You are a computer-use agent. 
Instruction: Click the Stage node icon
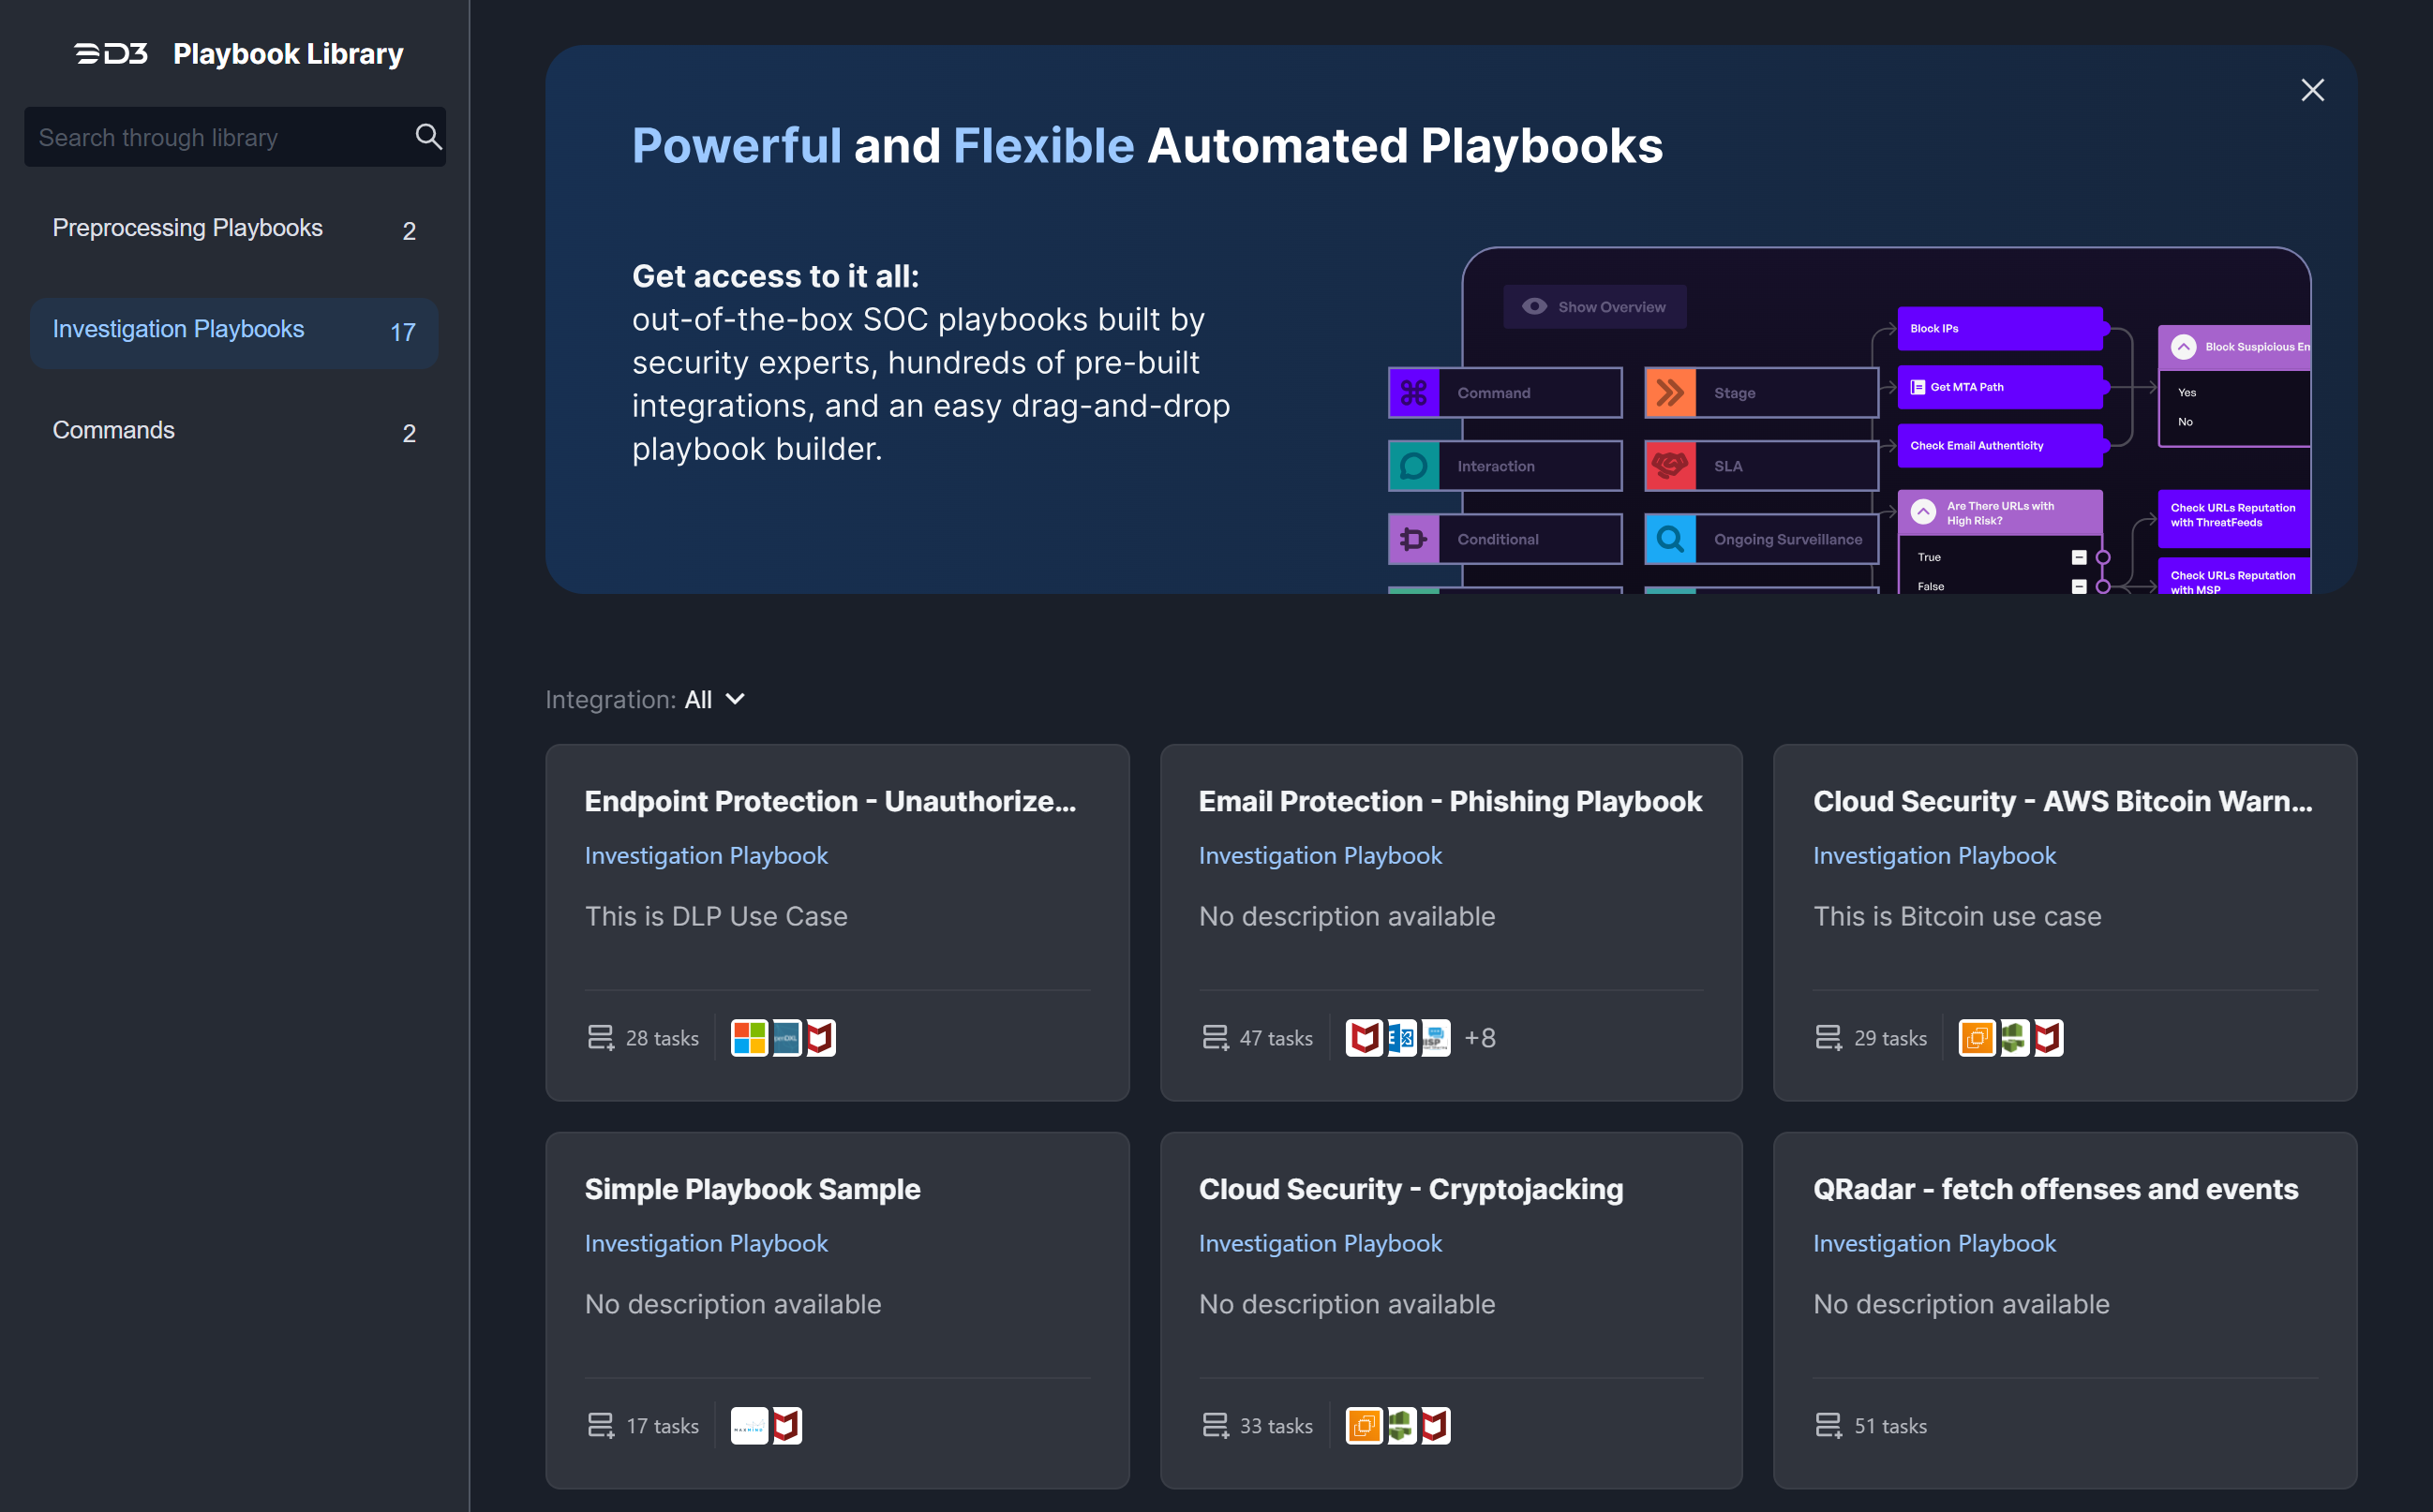coord(1670,393)
